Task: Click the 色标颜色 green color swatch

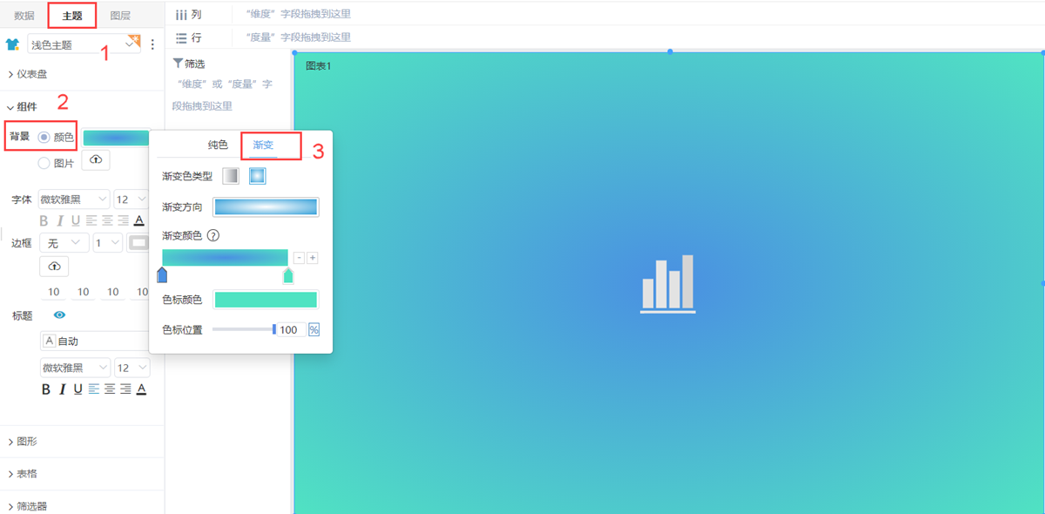Action: 266,300
